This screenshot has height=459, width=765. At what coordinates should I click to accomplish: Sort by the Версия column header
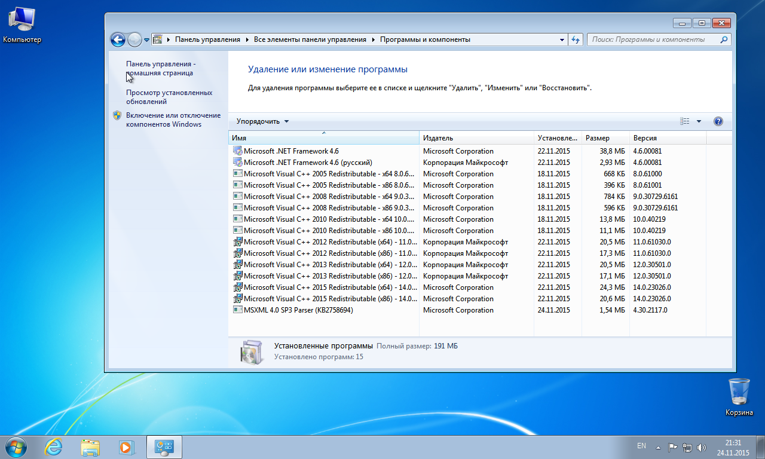[x=668, y=138]
